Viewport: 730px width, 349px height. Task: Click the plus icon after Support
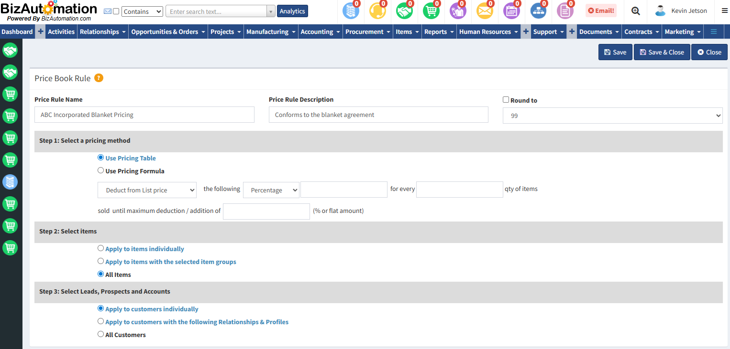[572, 32]
